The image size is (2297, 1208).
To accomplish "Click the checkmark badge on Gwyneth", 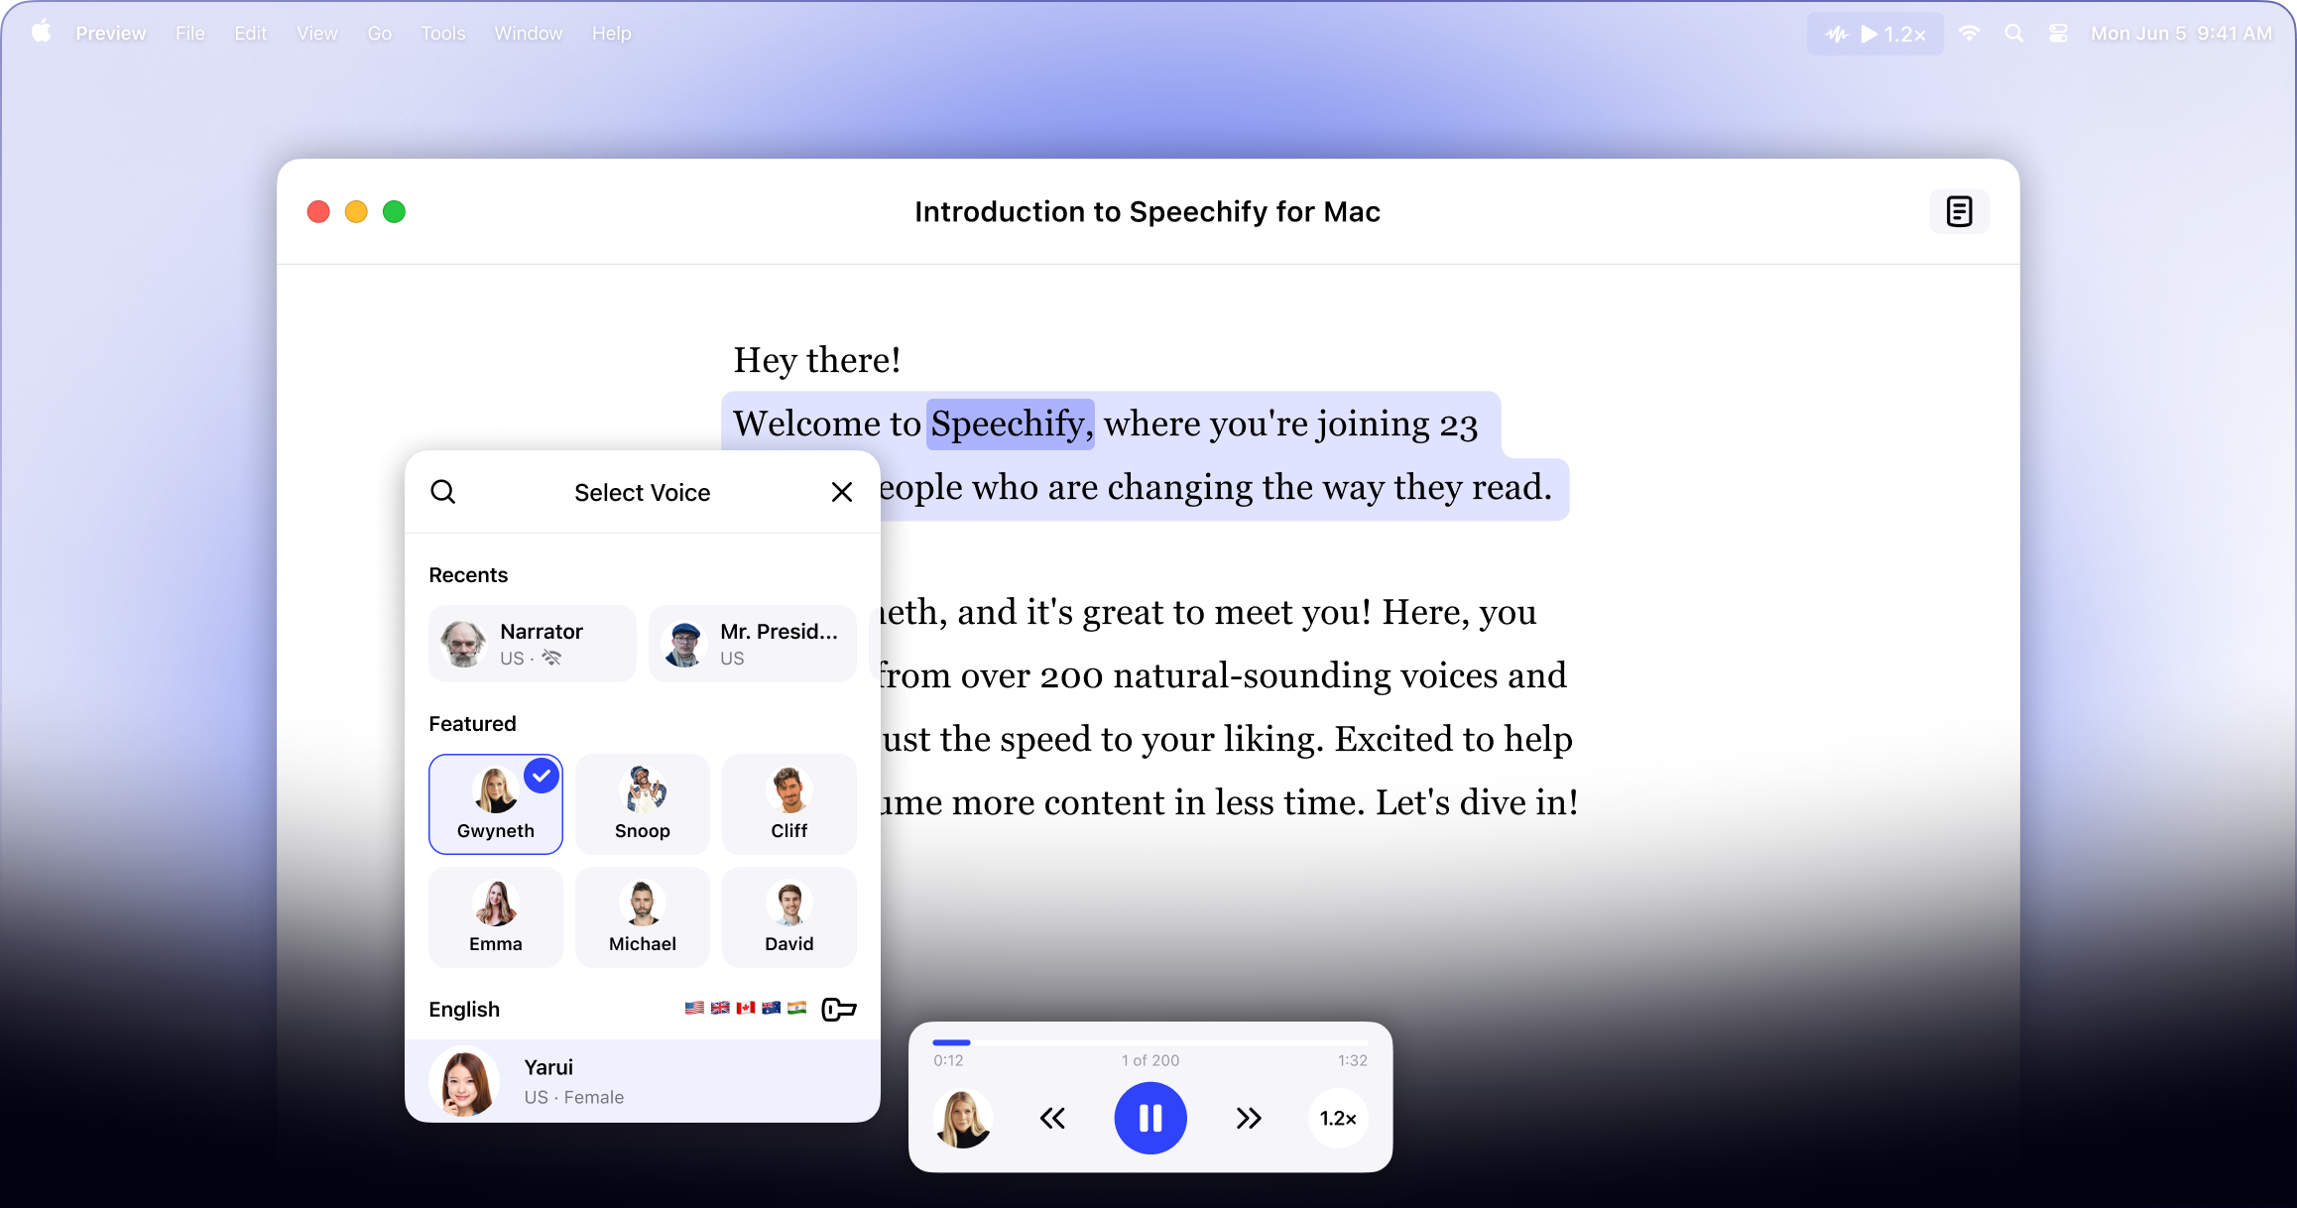I will point(542,776).
